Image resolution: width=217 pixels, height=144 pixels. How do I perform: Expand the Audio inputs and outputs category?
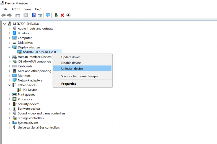(x=10, y=28)
